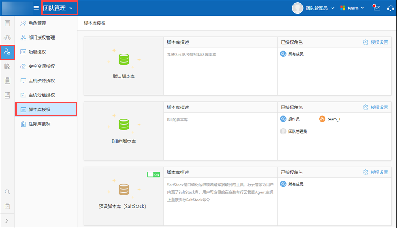
Task: Open the team switcher dropdown
Action: [x=352, y=8]
